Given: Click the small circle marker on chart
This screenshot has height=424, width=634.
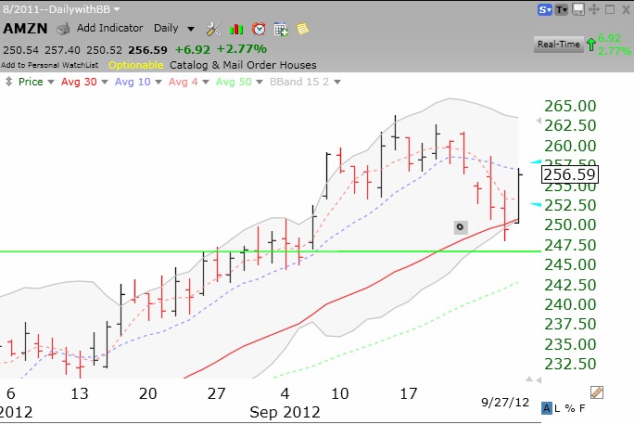Looking at the screenshot, I should point(461,227).
